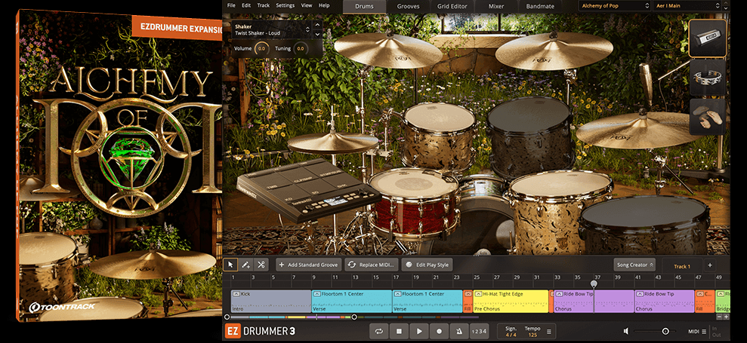Screen dimensions: 747x343
Task: Select the hand claps percussion thumbnail
Action: [x=708, y=117]
